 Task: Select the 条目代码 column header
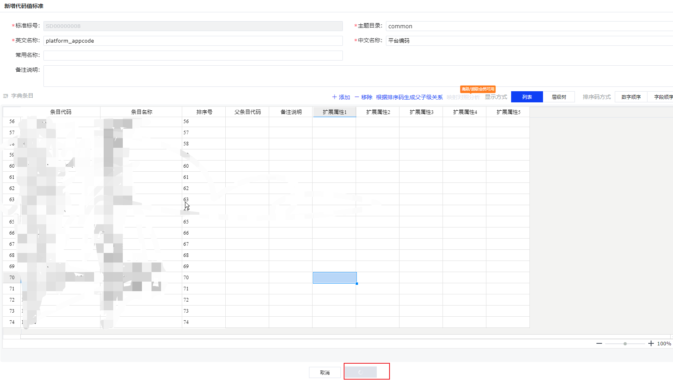click(61, 112)
